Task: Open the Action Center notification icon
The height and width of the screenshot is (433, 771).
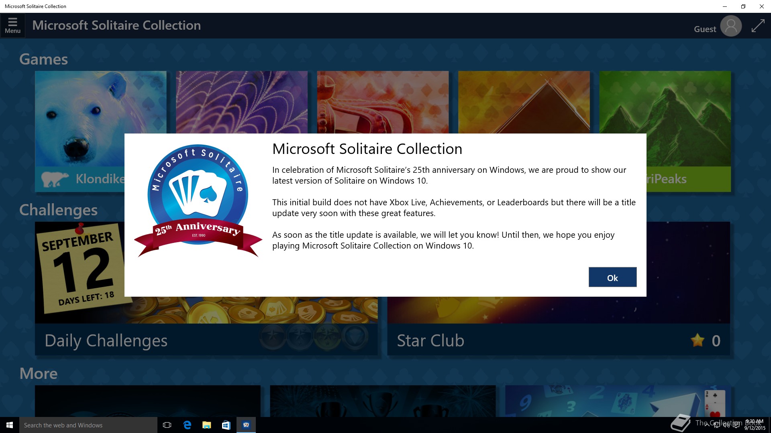Action: [736, 425]
